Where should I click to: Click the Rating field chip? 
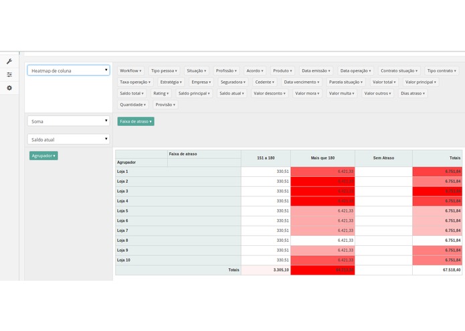click(x=161, y=93)
